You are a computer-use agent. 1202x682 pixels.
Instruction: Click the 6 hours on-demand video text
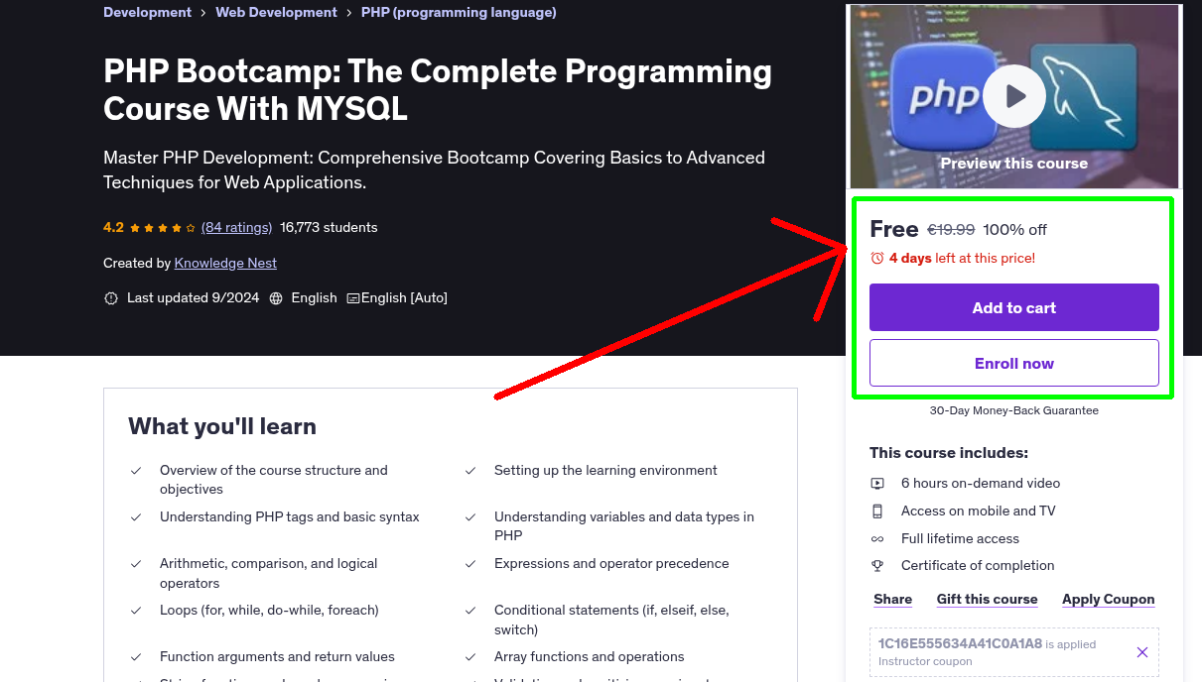[x=981, y=483]
